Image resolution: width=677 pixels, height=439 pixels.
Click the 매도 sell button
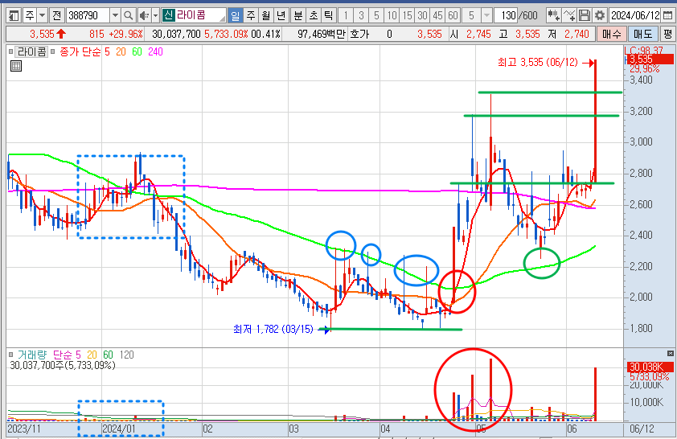(643, 34)
